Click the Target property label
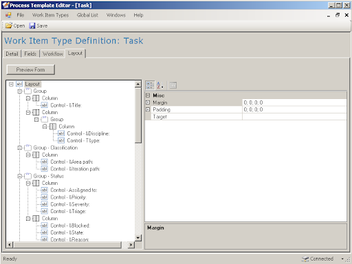This screenshot has width=352, height=264. pyautogui.click(x=159, y=117)
